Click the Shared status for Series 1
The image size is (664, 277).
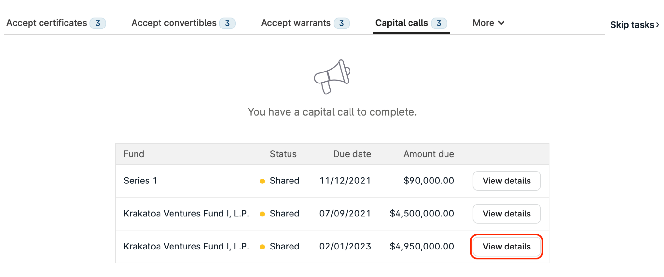(284, 181)
